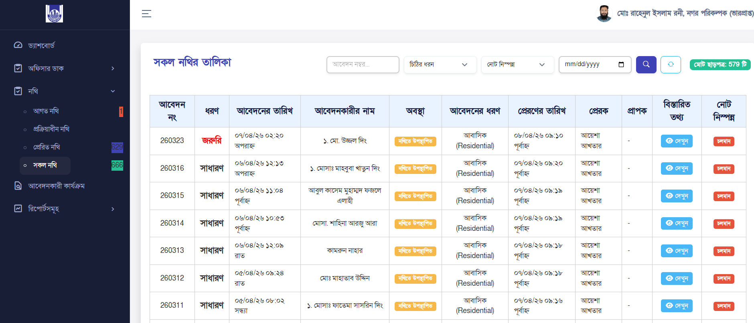
Task: Click দেখুন eye button for application 260313
Action: tap(676, 251)
